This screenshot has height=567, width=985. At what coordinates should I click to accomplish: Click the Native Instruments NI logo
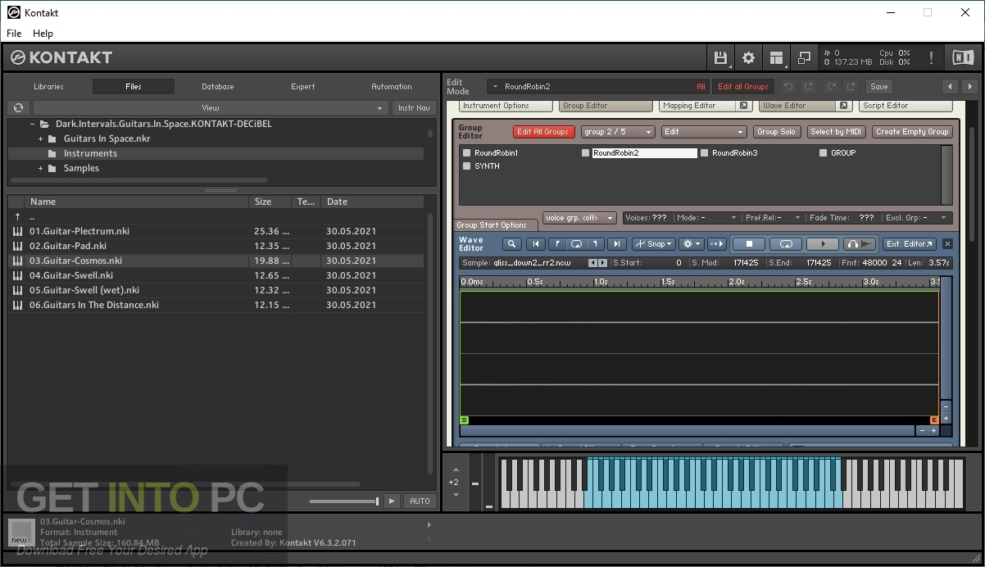click(x=962, y=57)
